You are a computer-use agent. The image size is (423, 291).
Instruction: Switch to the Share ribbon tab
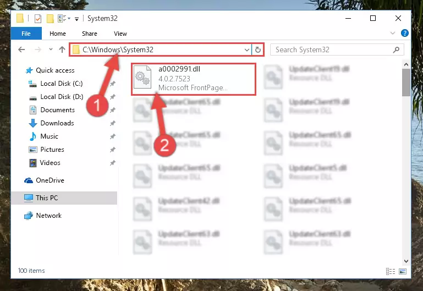tap(90, 34)
